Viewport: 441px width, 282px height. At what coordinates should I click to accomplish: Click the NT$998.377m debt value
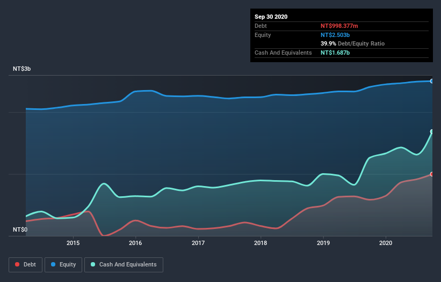[339, 26]
